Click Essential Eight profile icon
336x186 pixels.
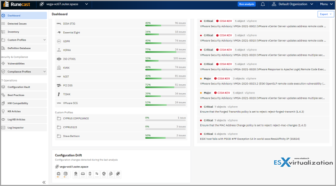click(59, 32)
